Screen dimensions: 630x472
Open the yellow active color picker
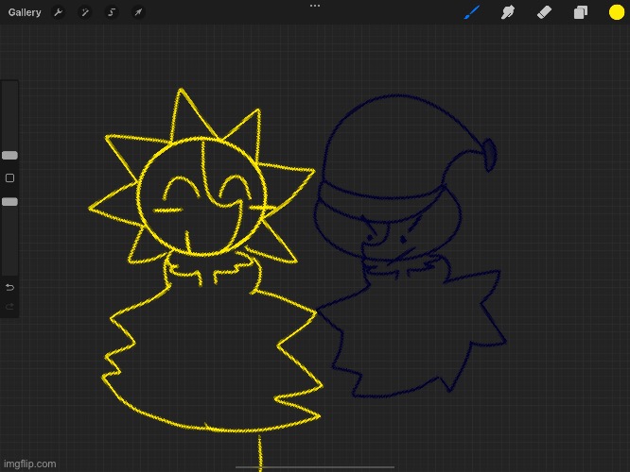click(x=617, y=12)
